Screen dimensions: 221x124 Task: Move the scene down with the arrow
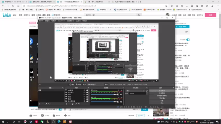tap(49, 104)
